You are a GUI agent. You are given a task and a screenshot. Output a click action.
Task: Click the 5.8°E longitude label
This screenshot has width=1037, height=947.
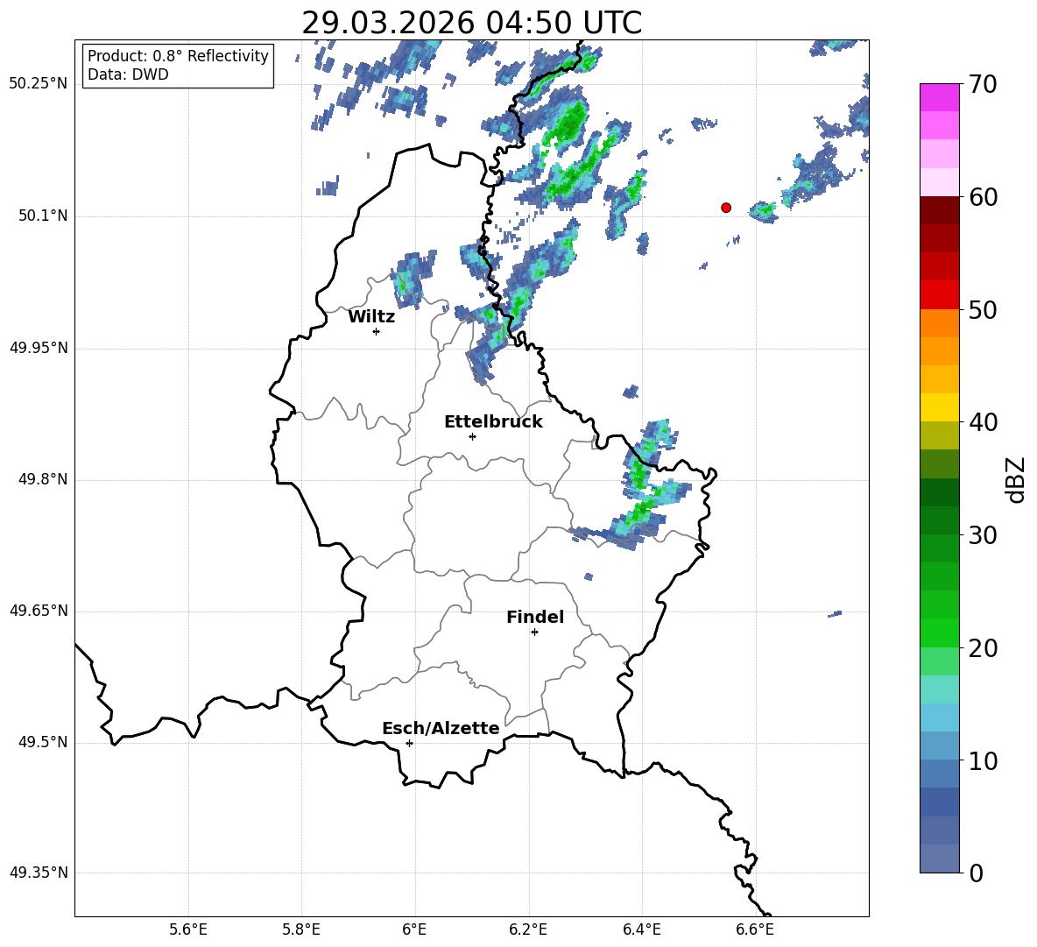point(301,930)
